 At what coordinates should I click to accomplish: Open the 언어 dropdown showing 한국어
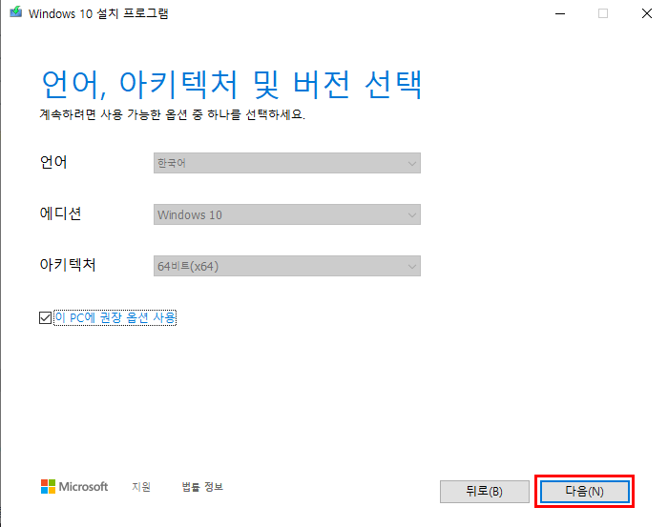286,163
